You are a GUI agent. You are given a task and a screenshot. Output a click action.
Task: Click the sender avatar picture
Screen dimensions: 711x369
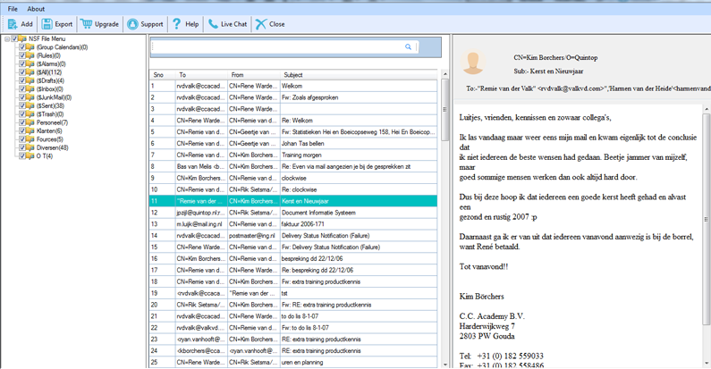click(473, 62)
